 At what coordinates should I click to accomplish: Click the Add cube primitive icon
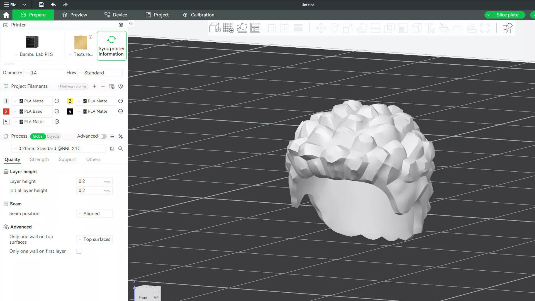[215, 28]
